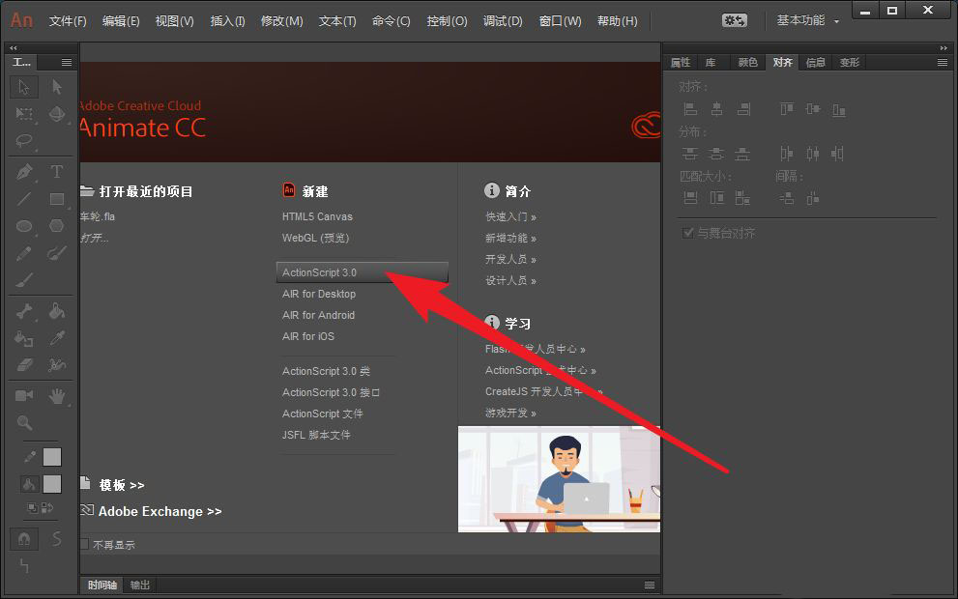Select the Subselection tool
The image size is (958, 599).
(57, 87)
